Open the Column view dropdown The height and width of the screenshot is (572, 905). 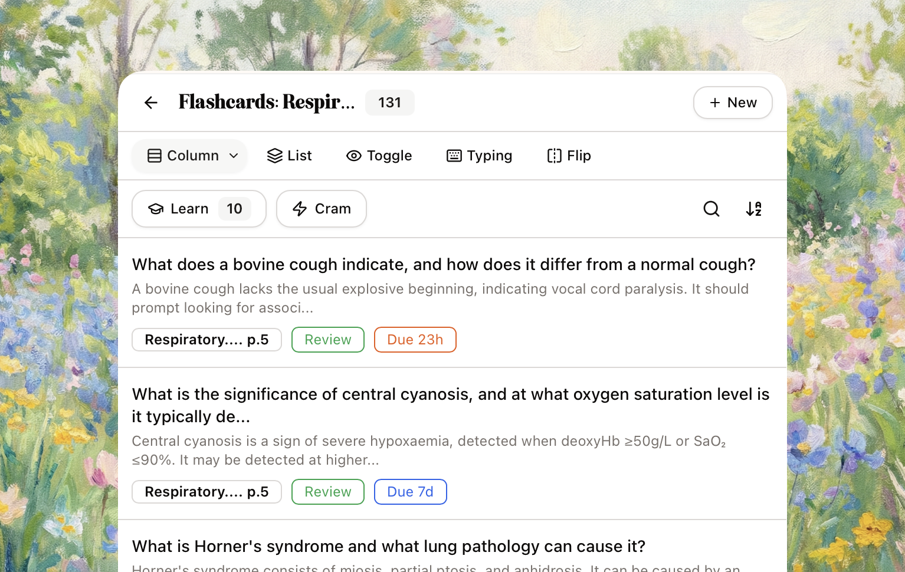point(189,156)
